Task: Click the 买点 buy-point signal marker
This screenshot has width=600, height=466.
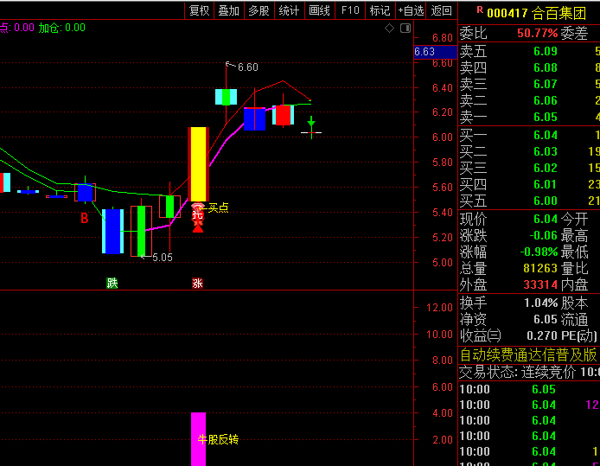Action: click(218, 207)
